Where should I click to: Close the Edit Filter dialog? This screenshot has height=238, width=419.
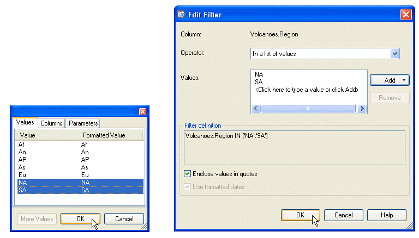405,15
